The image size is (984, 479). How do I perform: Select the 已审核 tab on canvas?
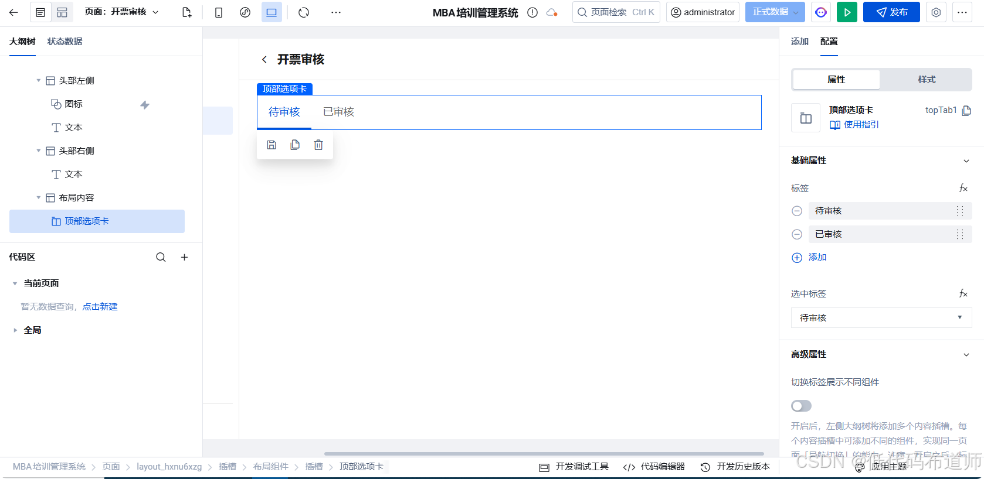(x=339, y=112)
